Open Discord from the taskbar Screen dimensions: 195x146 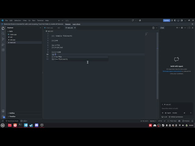(37, 125)
